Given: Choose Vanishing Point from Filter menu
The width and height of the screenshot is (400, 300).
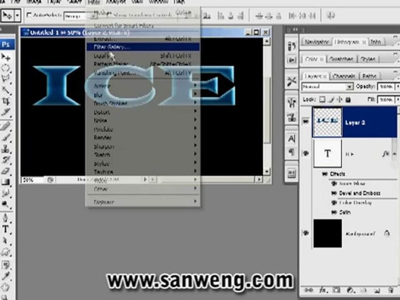Looking at the screenshot, I should pos(143,73).
